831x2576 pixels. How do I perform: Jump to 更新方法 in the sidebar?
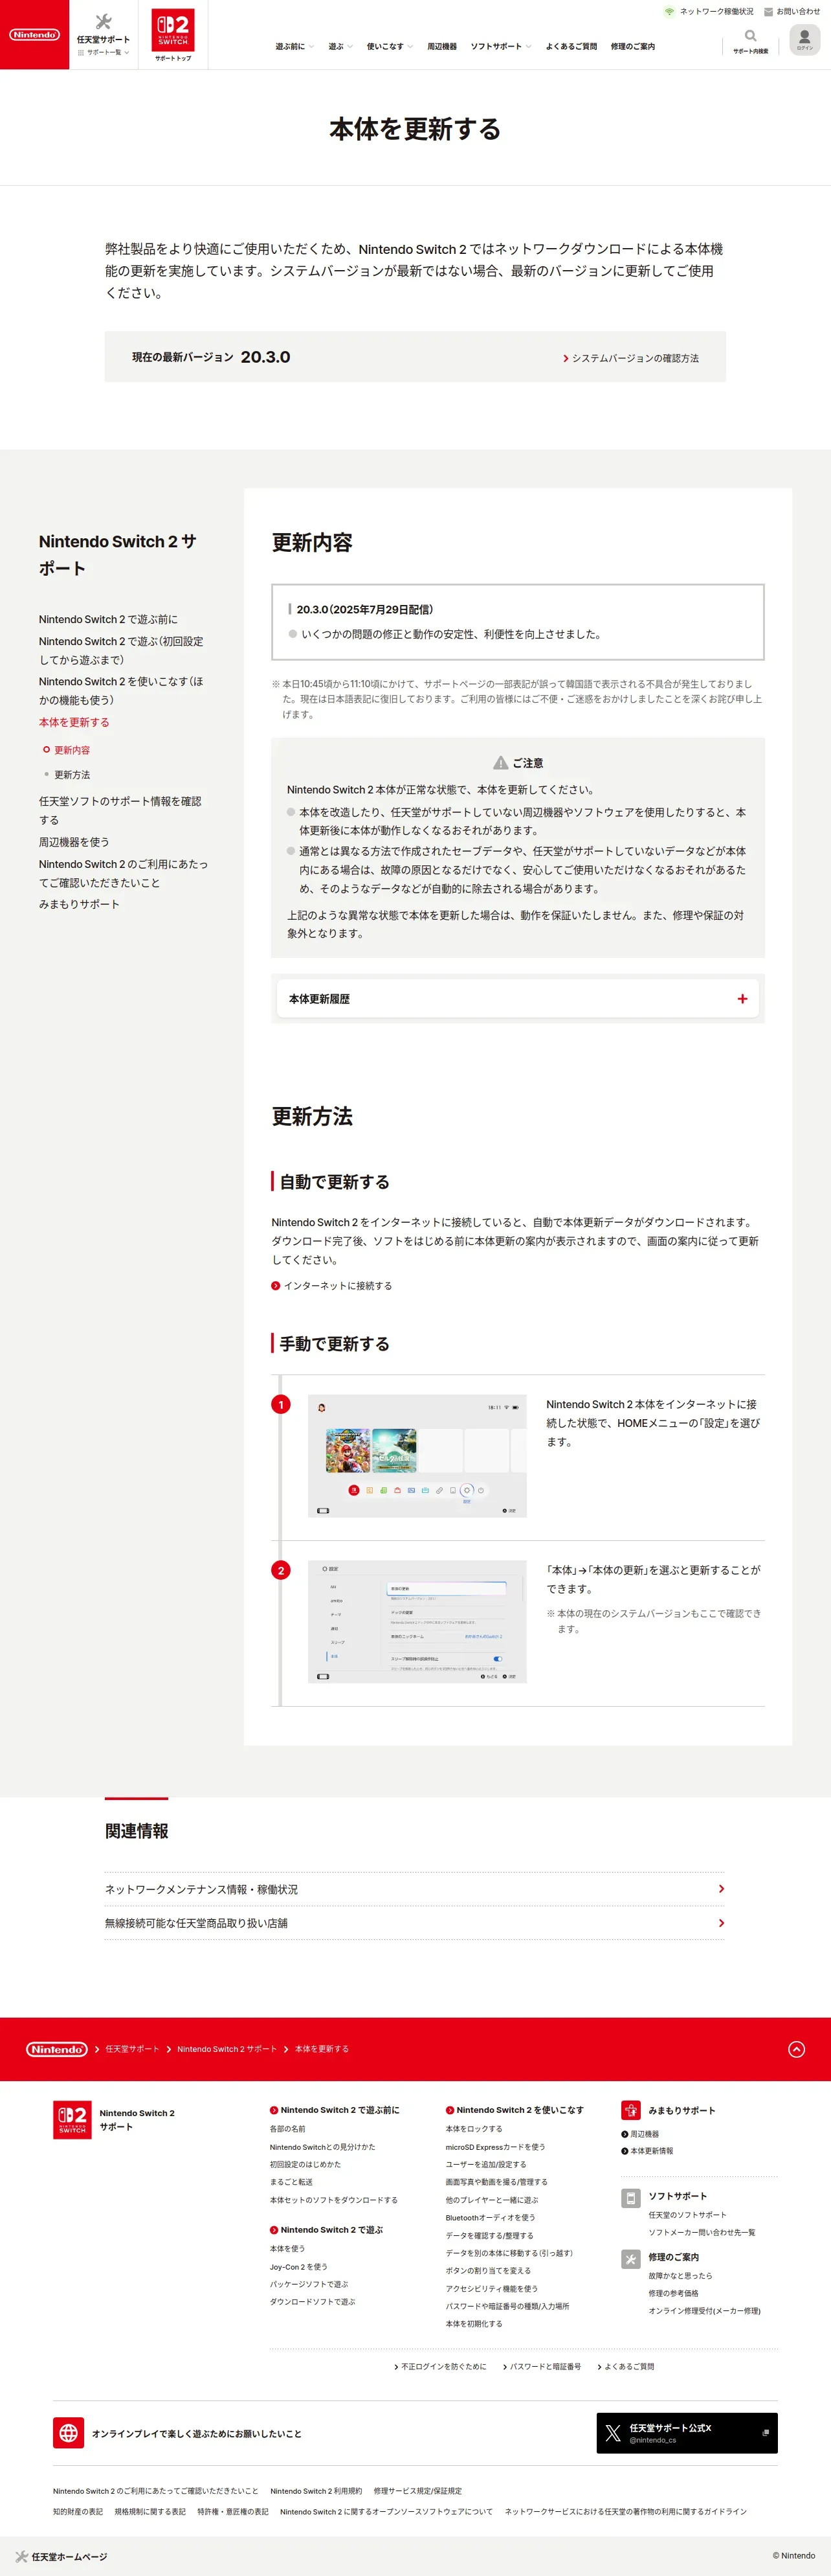coord(72,775)
